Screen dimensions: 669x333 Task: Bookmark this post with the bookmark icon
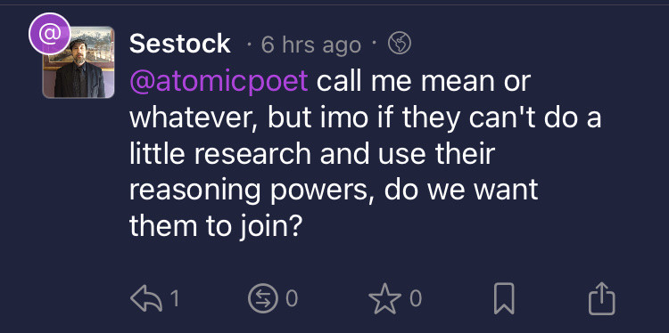coord(504,298)
